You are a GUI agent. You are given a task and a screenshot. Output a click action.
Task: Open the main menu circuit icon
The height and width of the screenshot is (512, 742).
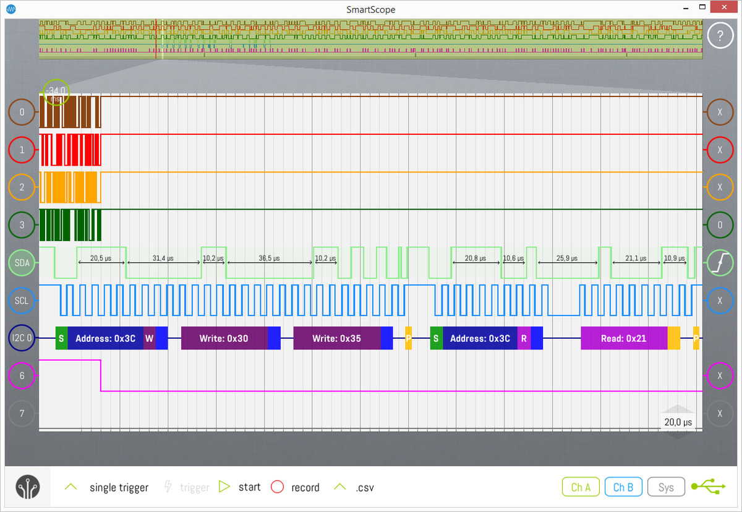point(28,487)
